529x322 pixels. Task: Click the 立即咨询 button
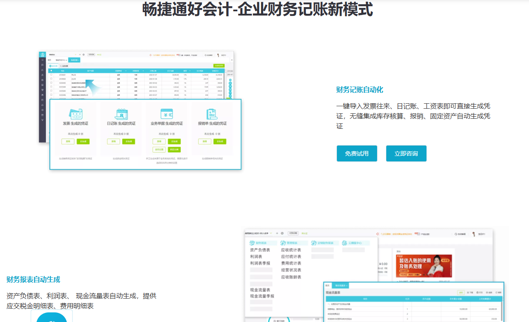pyautogui.click(x=406, y=153)
